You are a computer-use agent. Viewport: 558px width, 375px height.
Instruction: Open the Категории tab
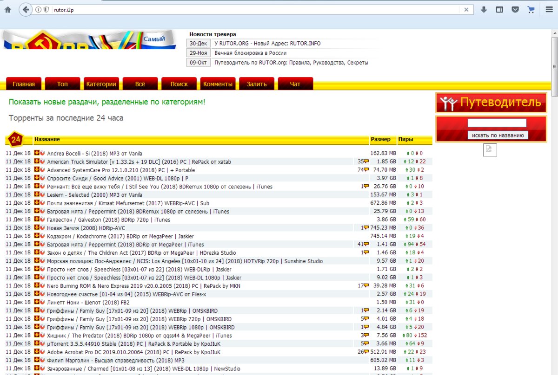[x=101, y=84]
